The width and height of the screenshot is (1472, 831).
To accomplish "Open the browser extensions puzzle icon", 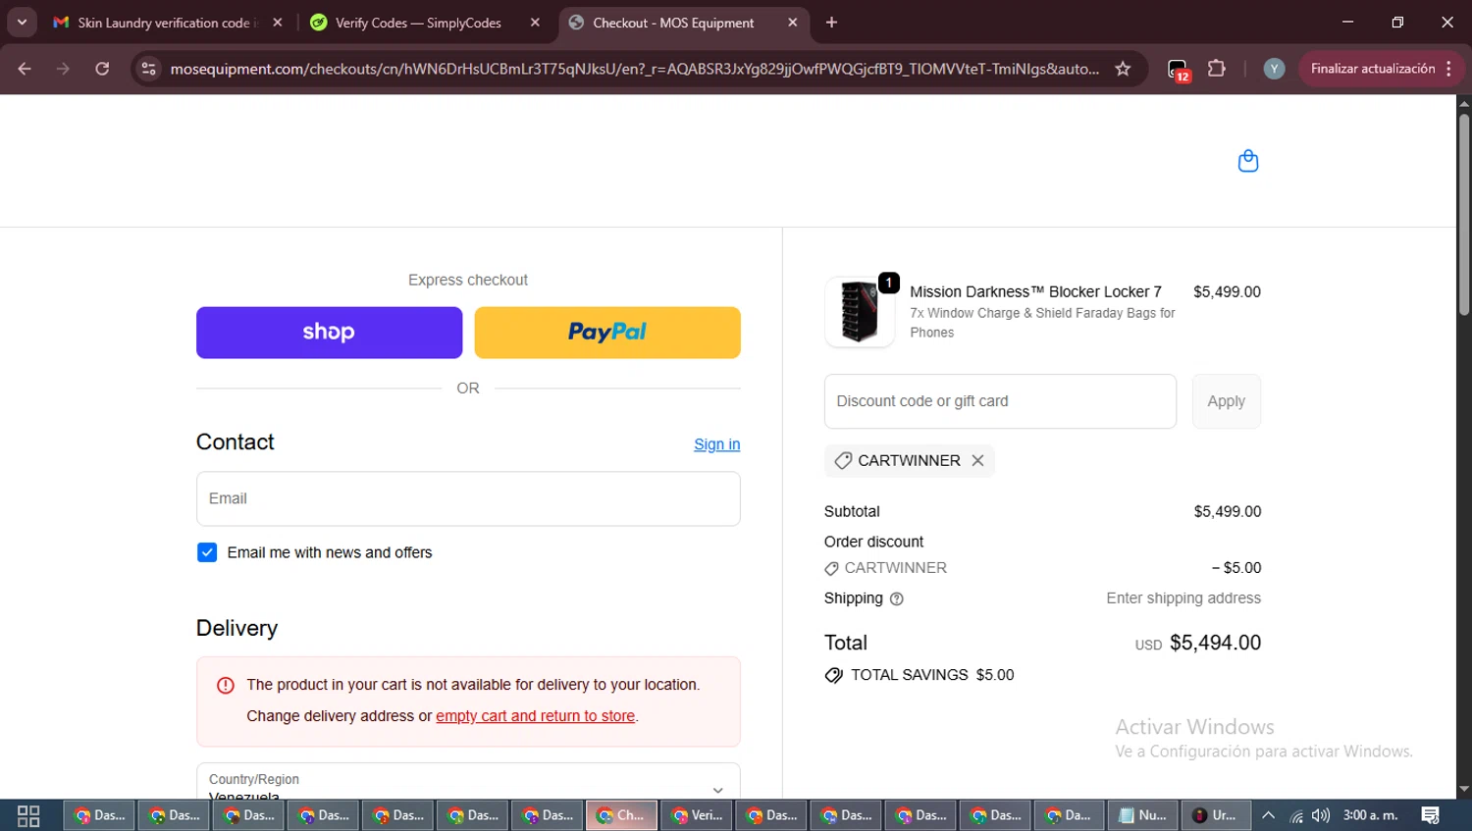I will click(x=1217, y=69).
